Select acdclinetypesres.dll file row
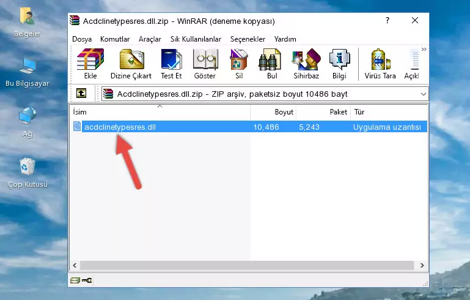This screenshot has height=300, width=470. pyautogui.click(x=249, y=127)
